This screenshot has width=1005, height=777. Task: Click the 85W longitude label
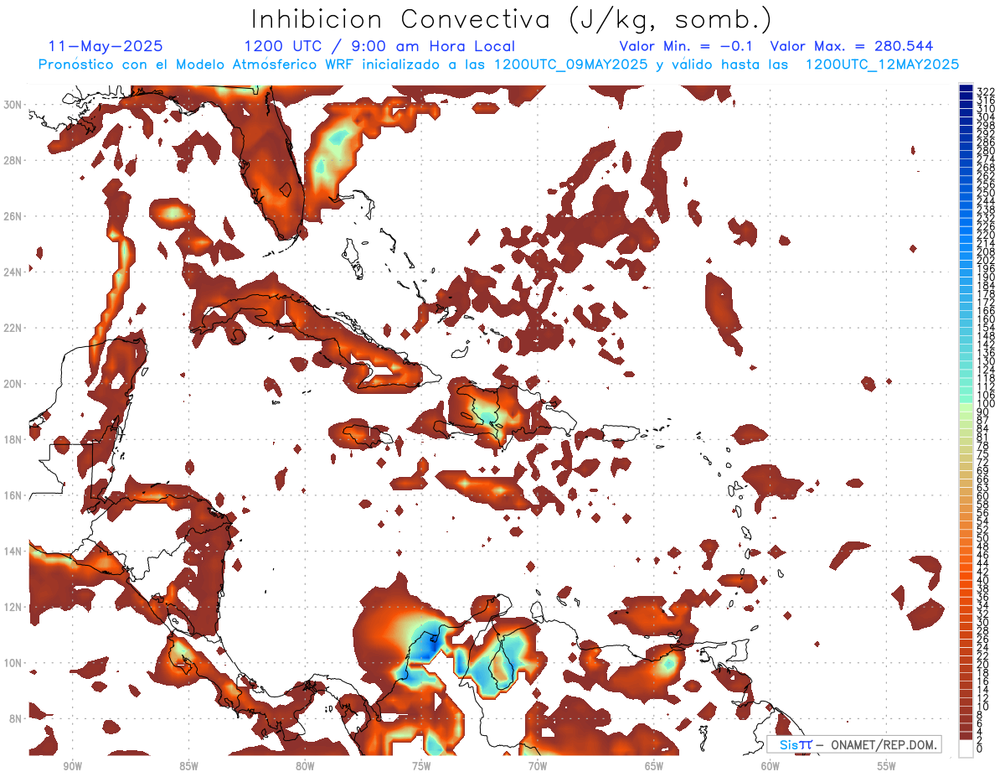tap(188, 766)
